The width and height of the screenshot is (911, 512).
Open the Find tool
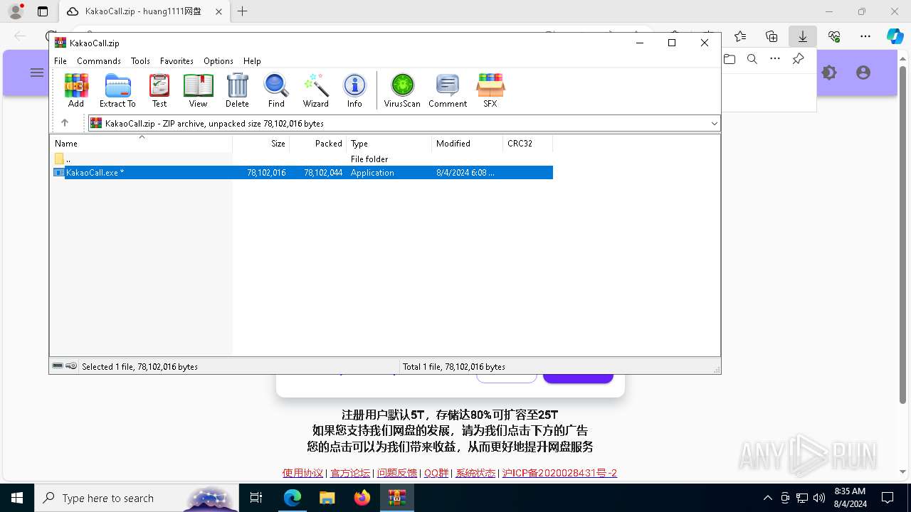276,90
